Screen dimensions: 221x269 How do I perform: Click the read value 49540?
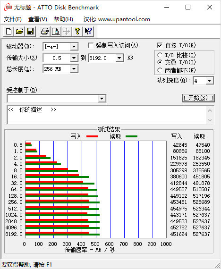coord(203,145)
